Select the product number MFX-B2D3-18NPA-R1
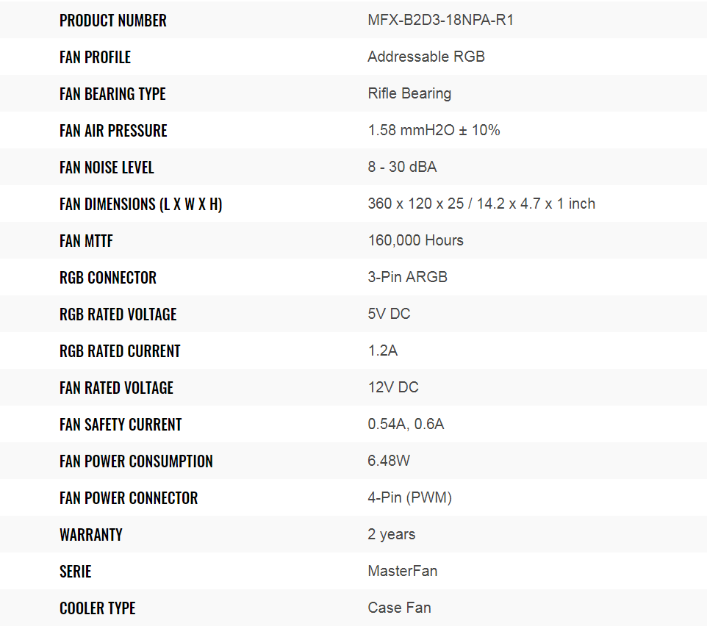This screenshot has width=707, height=626. [x=440, y=21]
